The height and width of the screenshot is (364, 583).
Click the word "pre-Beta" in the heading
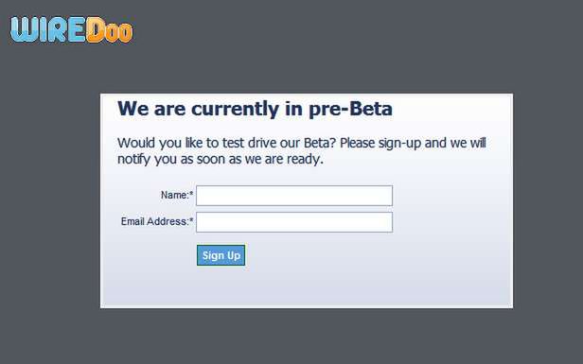pyautogui.click(x=350, y=110)
